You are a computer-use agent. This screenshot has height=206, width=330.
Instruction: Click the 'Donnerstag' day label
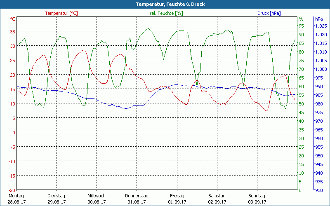point(137,196)
